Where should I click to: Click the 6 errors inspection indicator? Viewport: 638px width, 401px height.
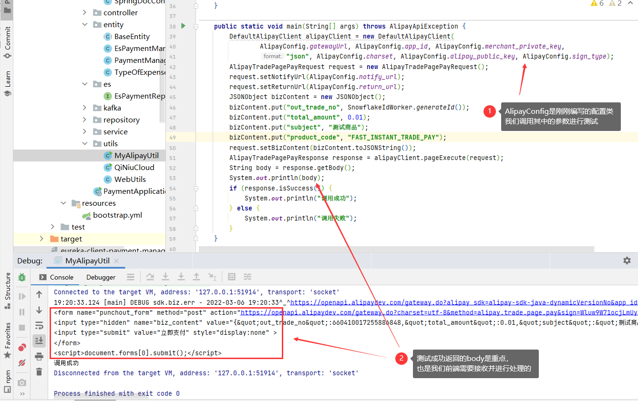click(596, 3)
